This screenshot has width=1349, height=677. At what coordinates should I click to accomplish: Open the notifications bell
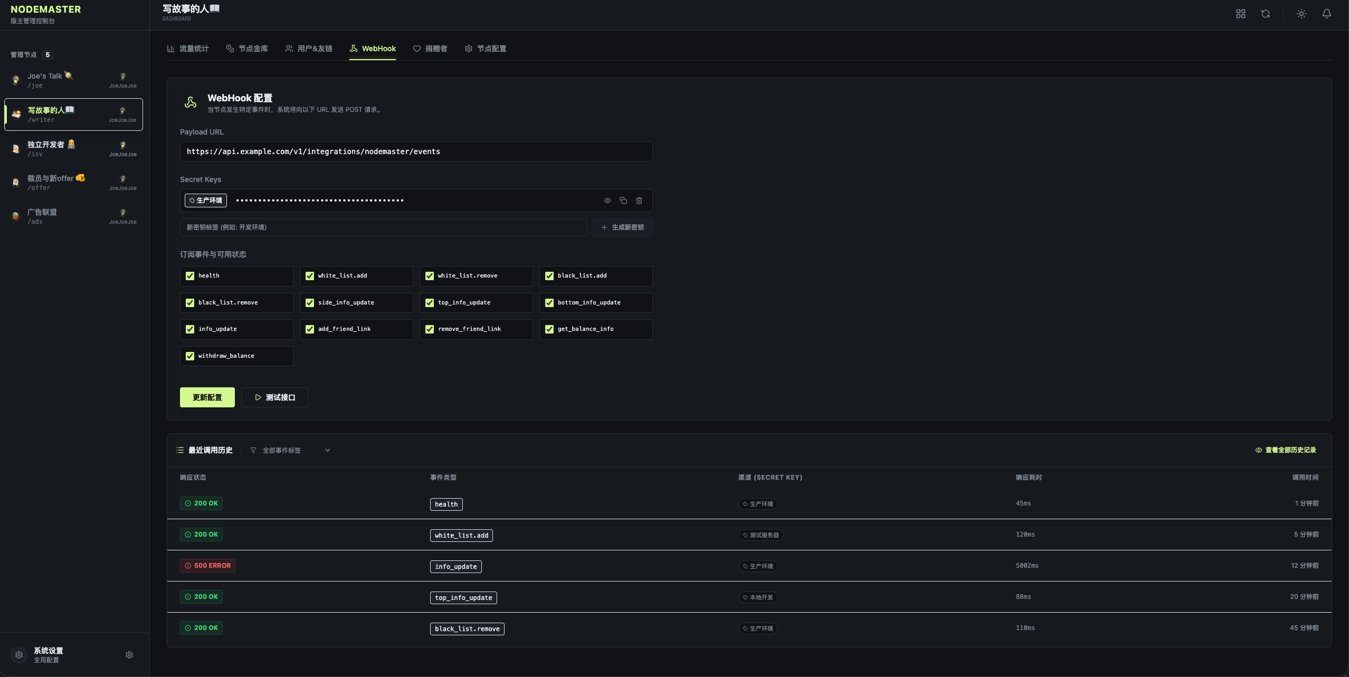[1326, 14]
